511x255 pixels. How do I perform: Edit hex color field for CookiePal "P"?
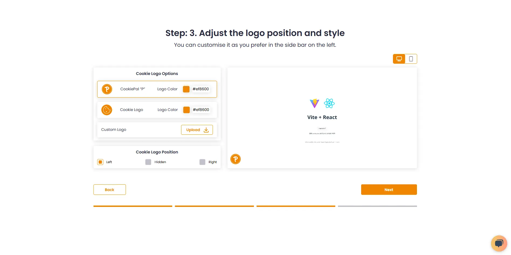click(x=201, y=89)
